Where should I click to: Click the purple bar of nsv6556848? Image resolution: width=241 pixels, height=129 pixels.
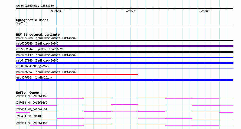(x=125, y=46)
